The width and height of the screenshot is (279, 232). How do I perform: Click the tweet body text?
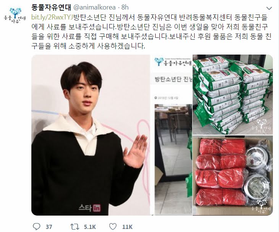coord(151,32)
